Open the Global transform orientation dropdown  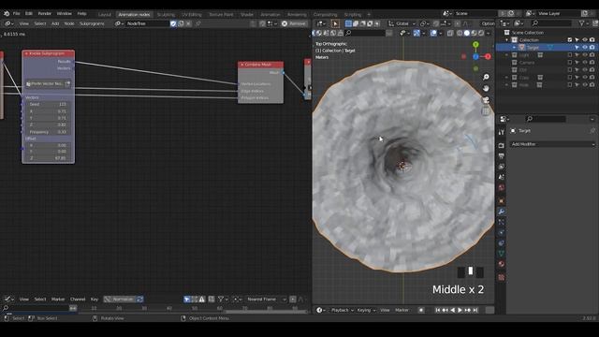point(402,23)
